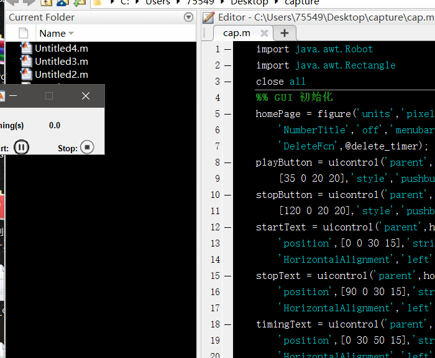Click 'stopButton' variable on line 10
The height and width of the screenshot is (358, 435).
284,195
